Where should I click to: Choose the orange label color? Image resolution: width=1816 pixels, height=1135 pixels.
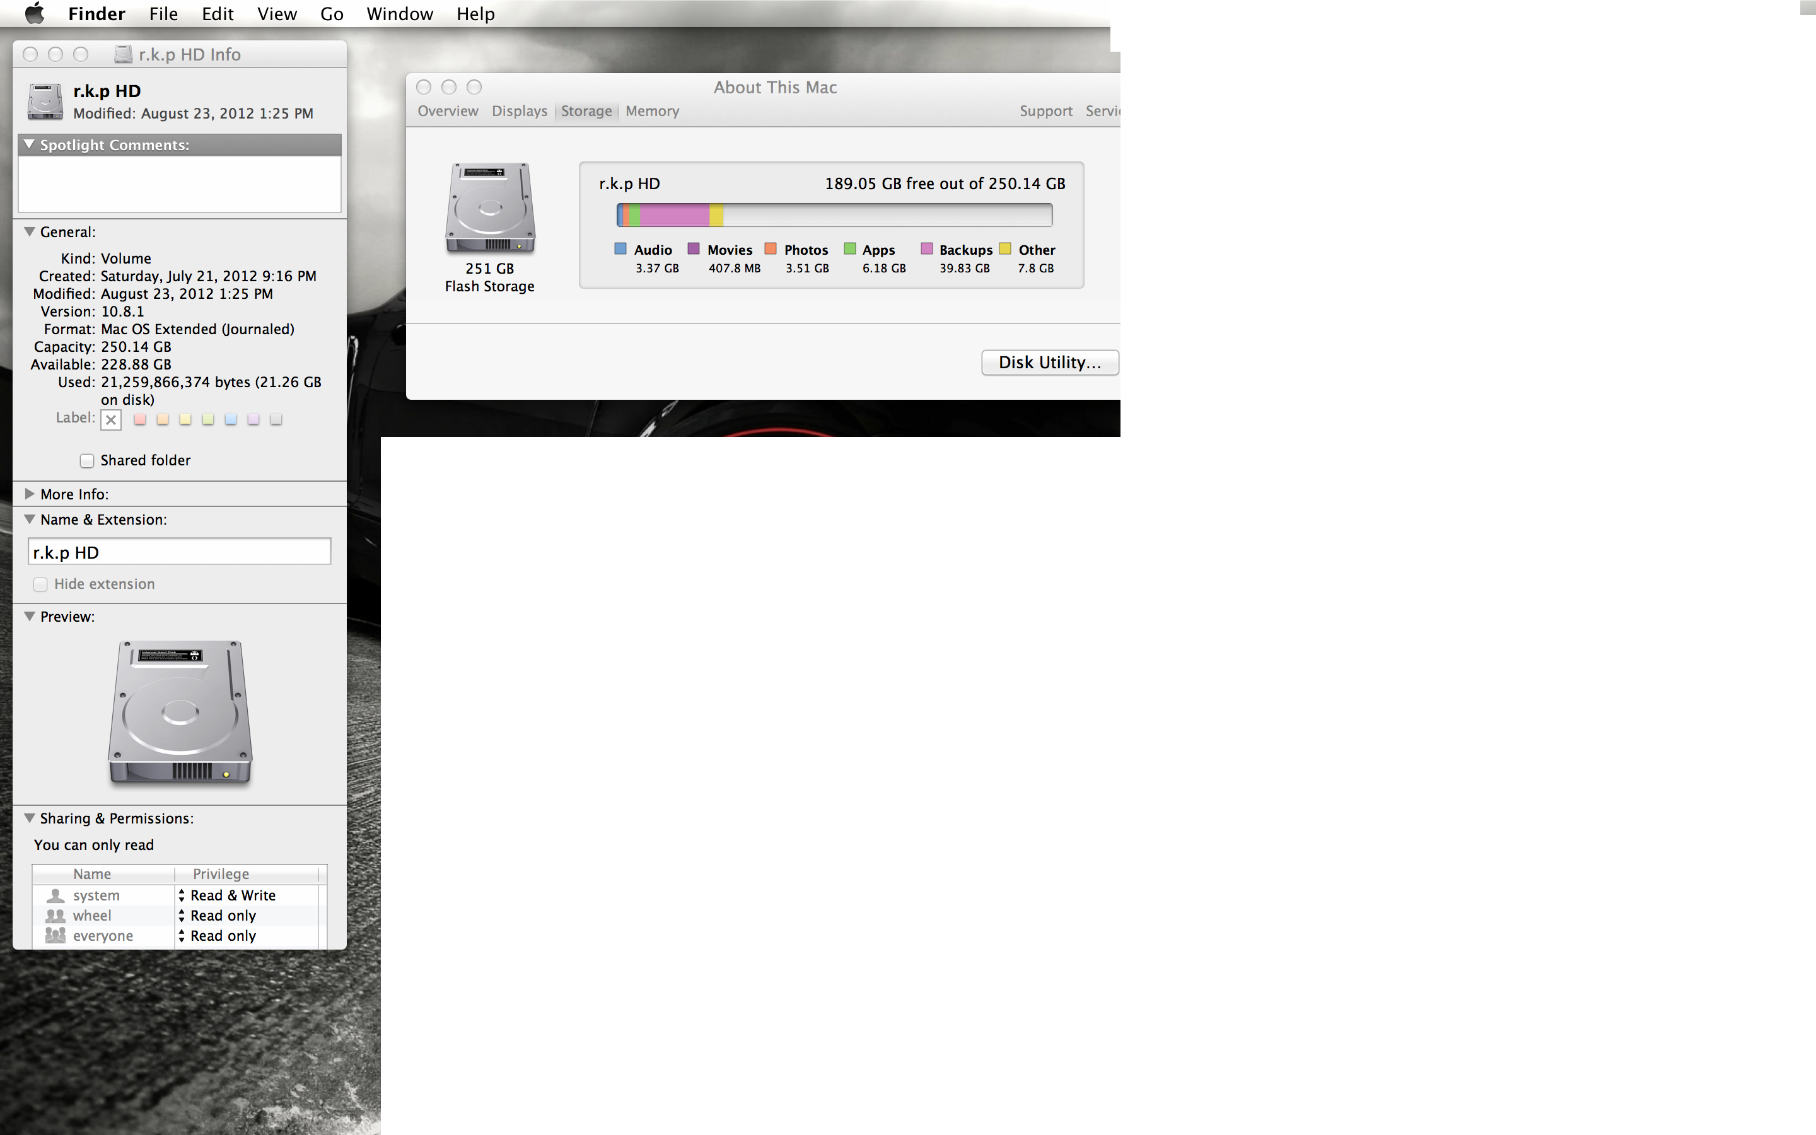coord(162,419)
